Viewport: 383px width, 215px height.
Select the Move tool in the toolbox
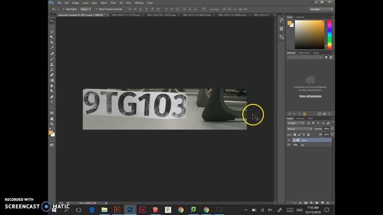pos(52,21)
